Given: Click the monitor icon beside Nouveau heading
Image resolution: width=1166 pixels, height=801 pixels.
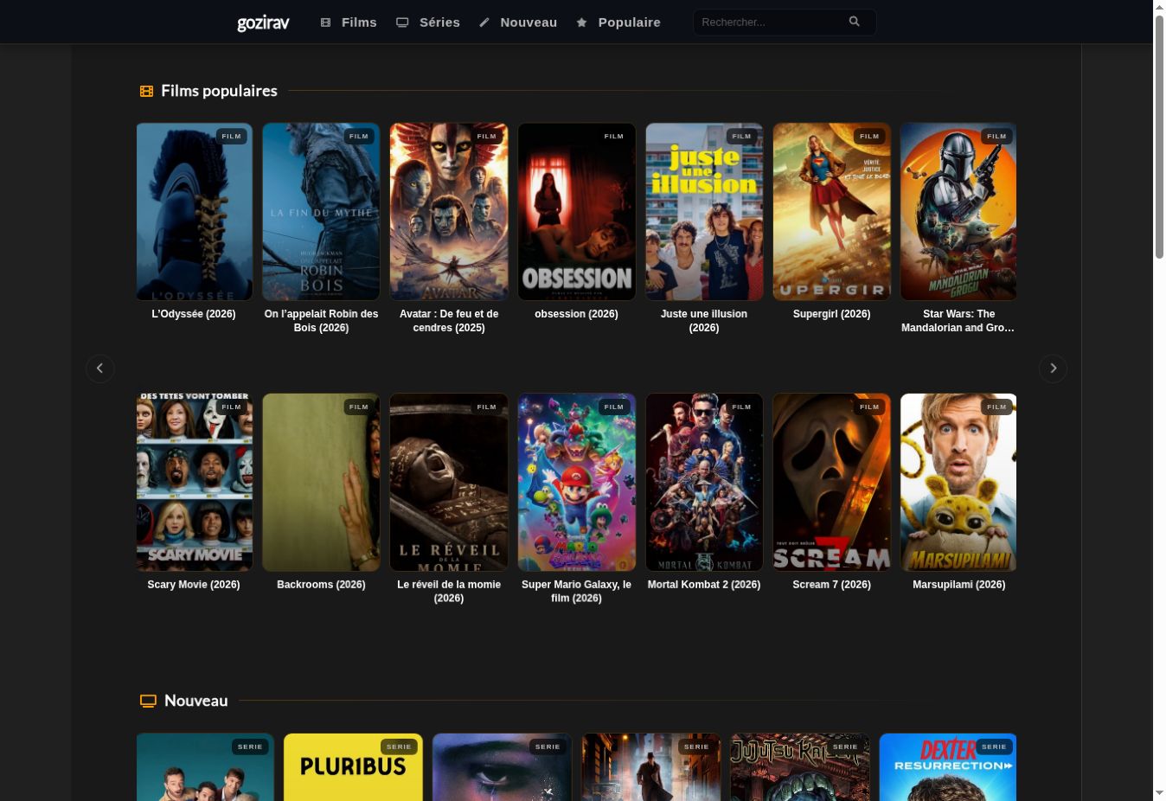Looking at the screenshot, I should (x=148, y=701).
